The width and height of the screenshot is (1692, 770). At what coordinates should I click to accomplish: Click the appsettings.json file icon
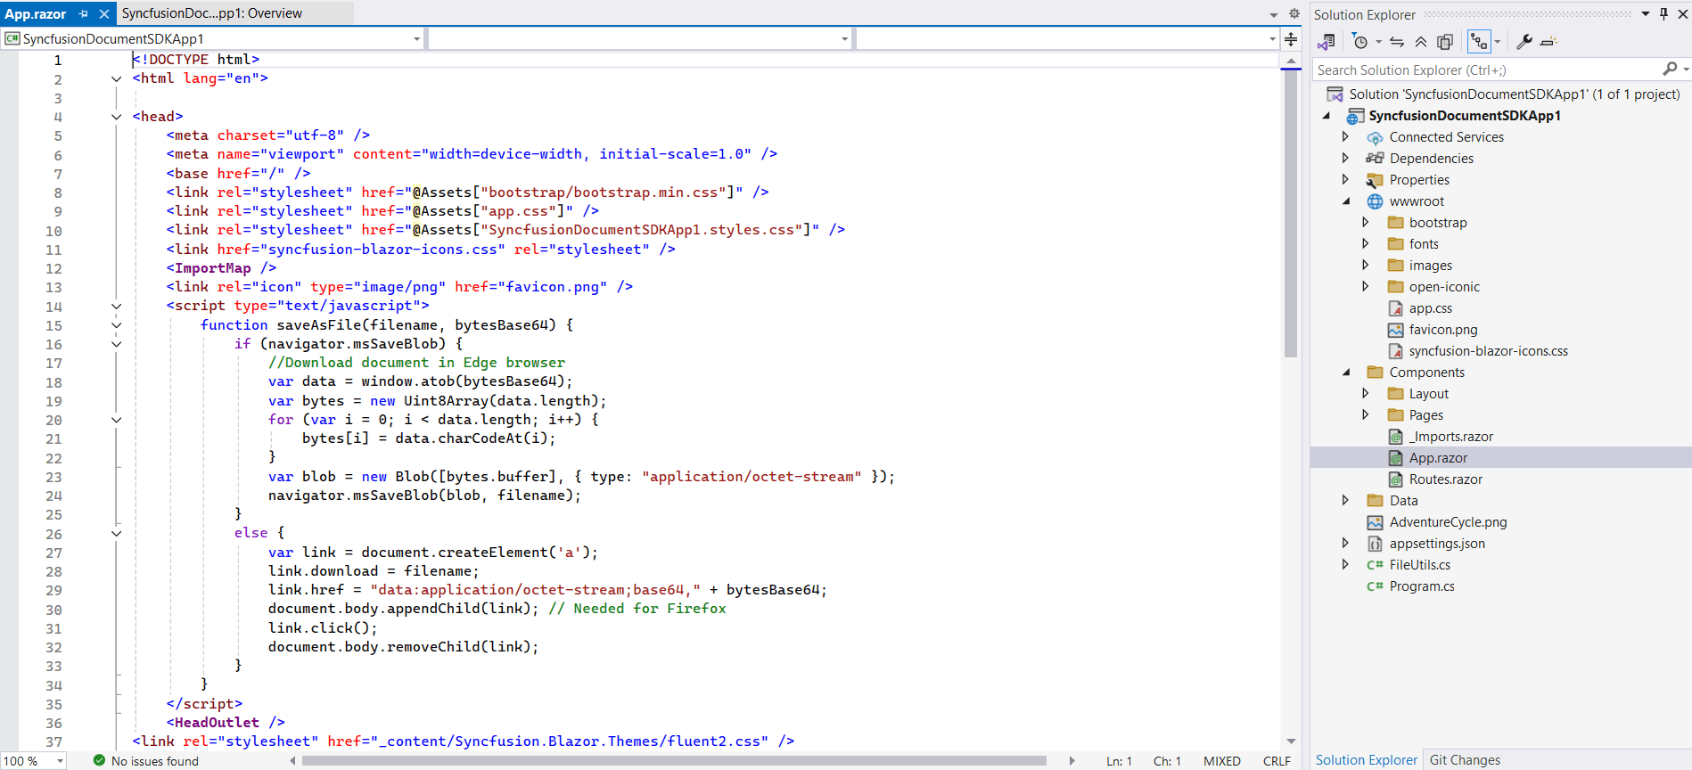click(x=1375, y=544)
